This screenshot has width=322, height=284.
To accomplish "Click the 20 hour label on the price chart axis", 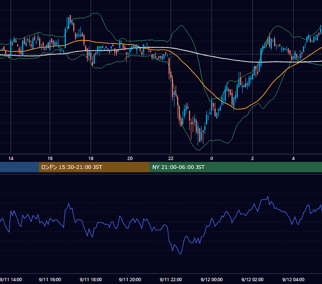I will pyautogui.click(x=130, y=159).
